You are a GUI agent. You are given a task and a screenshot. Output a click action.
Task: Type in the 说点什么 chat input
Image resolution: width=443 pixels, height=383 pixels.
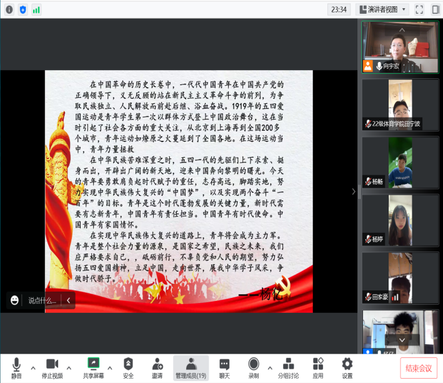point(42,300)
